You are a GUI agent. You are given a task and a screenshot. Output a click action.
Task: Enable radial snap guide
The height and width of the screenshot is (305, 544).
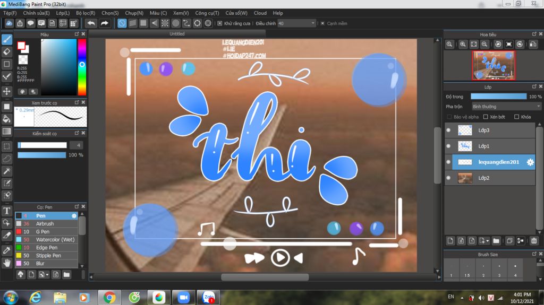pos(165,23)
